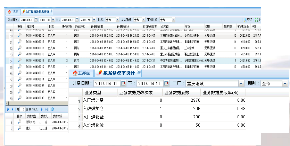Switch to 主界面 tab in lower window
The height and width of the screenshot is (146, 290).
tap(81, 73)
